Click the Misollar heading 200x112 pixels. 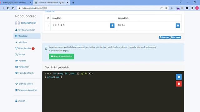(50, 12)
